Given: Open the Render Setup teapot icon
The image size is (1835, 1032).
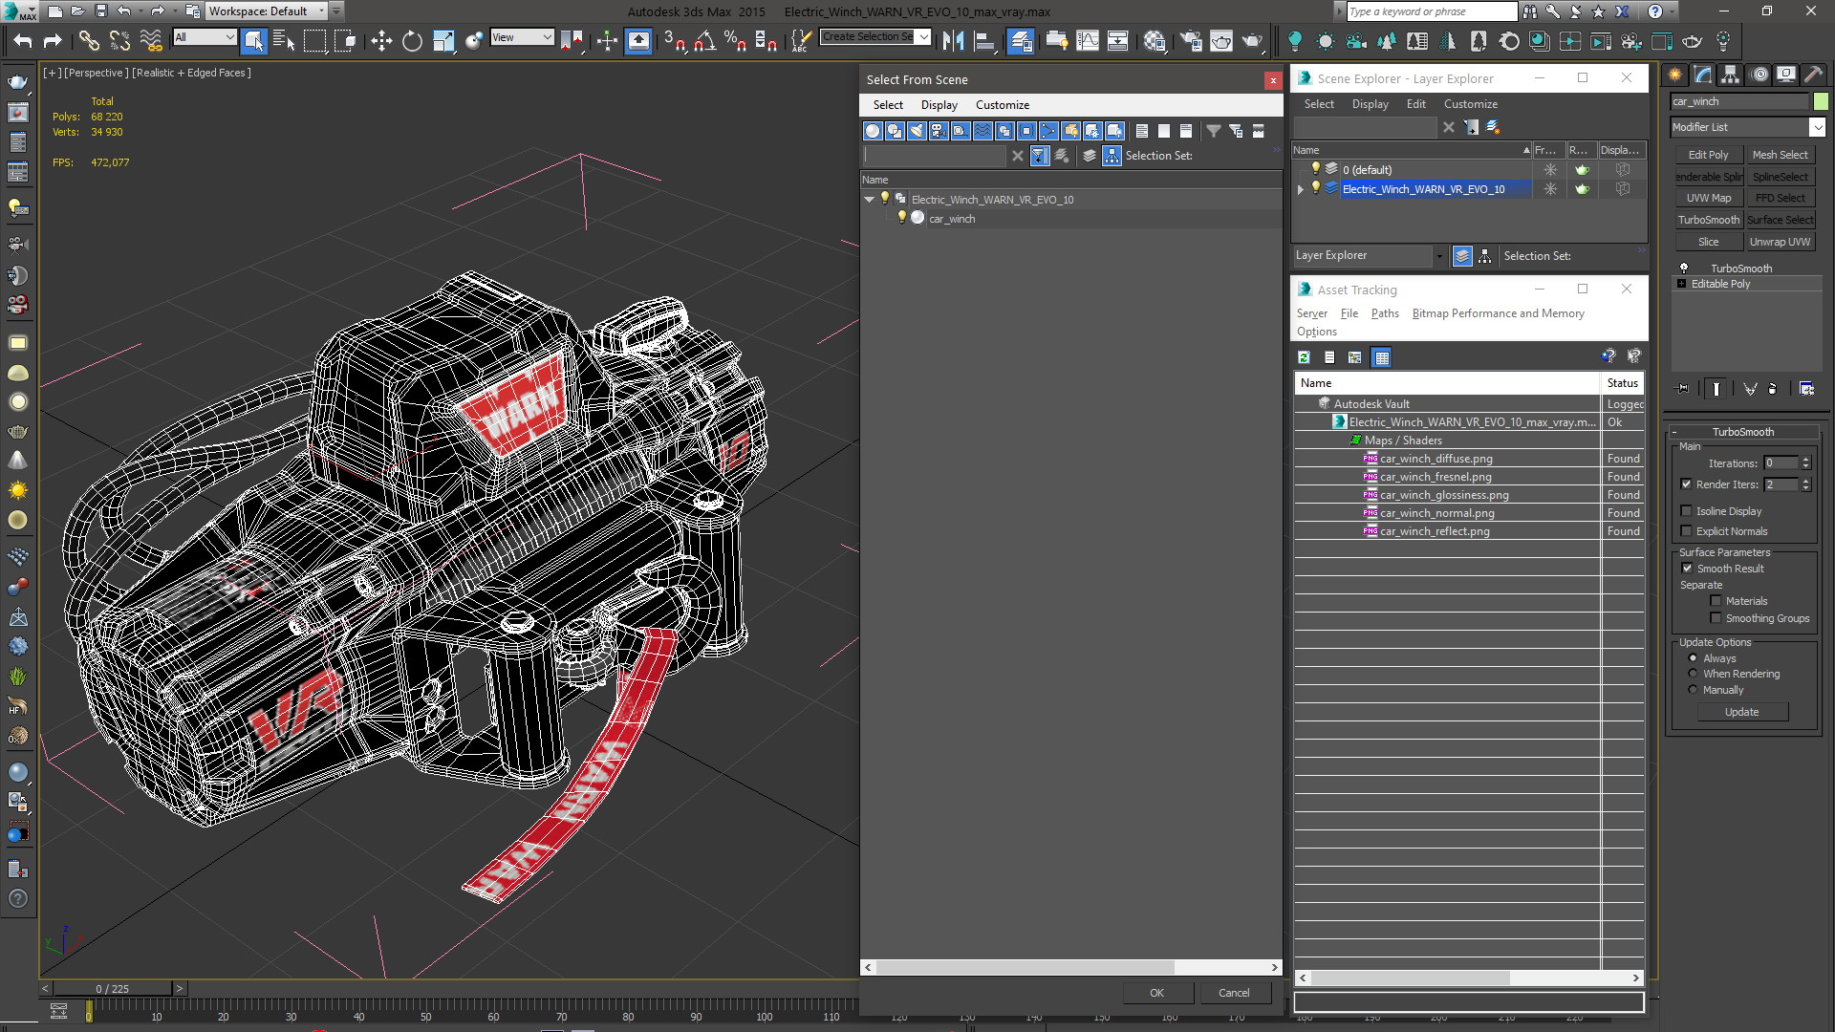Looking at the screenshot, I should (1191, 40).
